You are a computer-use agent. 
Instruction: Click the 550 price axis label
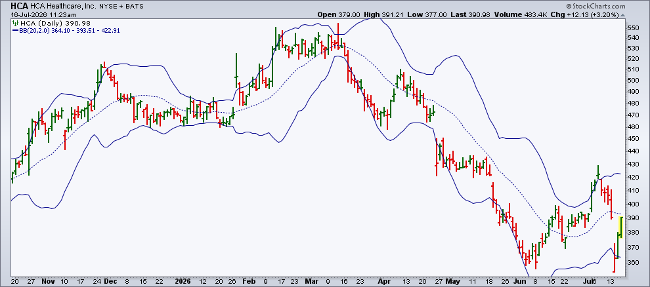(x=633, y=28)
